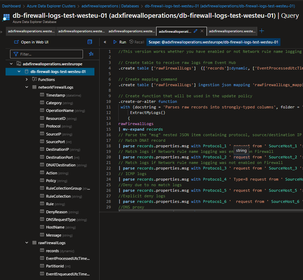Screen dimensions: 303x280
Task: Click the column icon beside Action
Action: (42, 173)
